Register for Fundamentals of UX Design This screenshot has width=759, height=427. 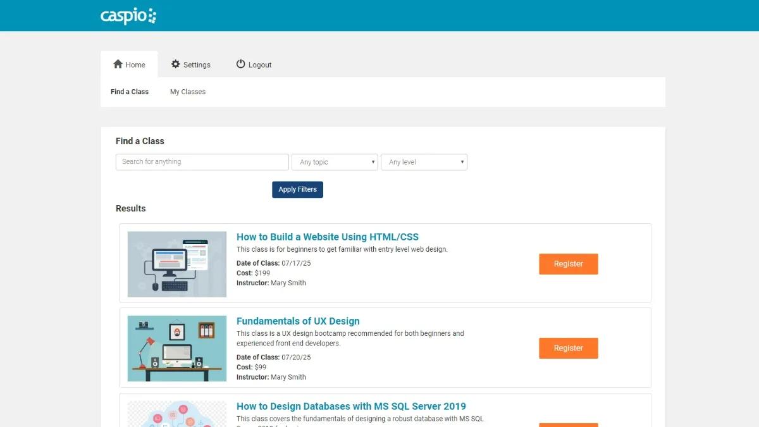[569, 348]
